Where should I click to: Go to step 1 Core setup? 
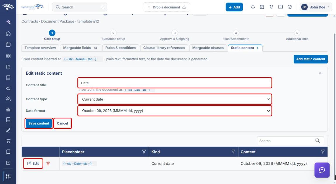coord(52,35)
